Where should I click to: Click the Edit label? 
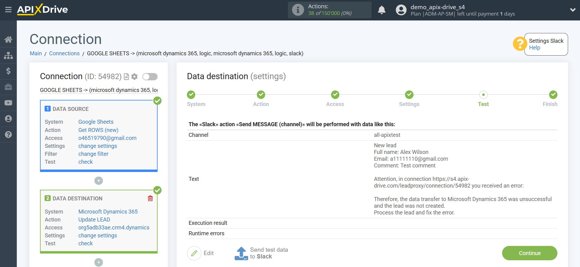pyautogui.click(x=209, y=253)
